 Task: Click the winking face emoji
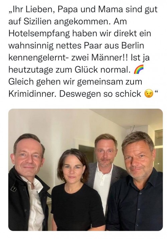point(149,94)
